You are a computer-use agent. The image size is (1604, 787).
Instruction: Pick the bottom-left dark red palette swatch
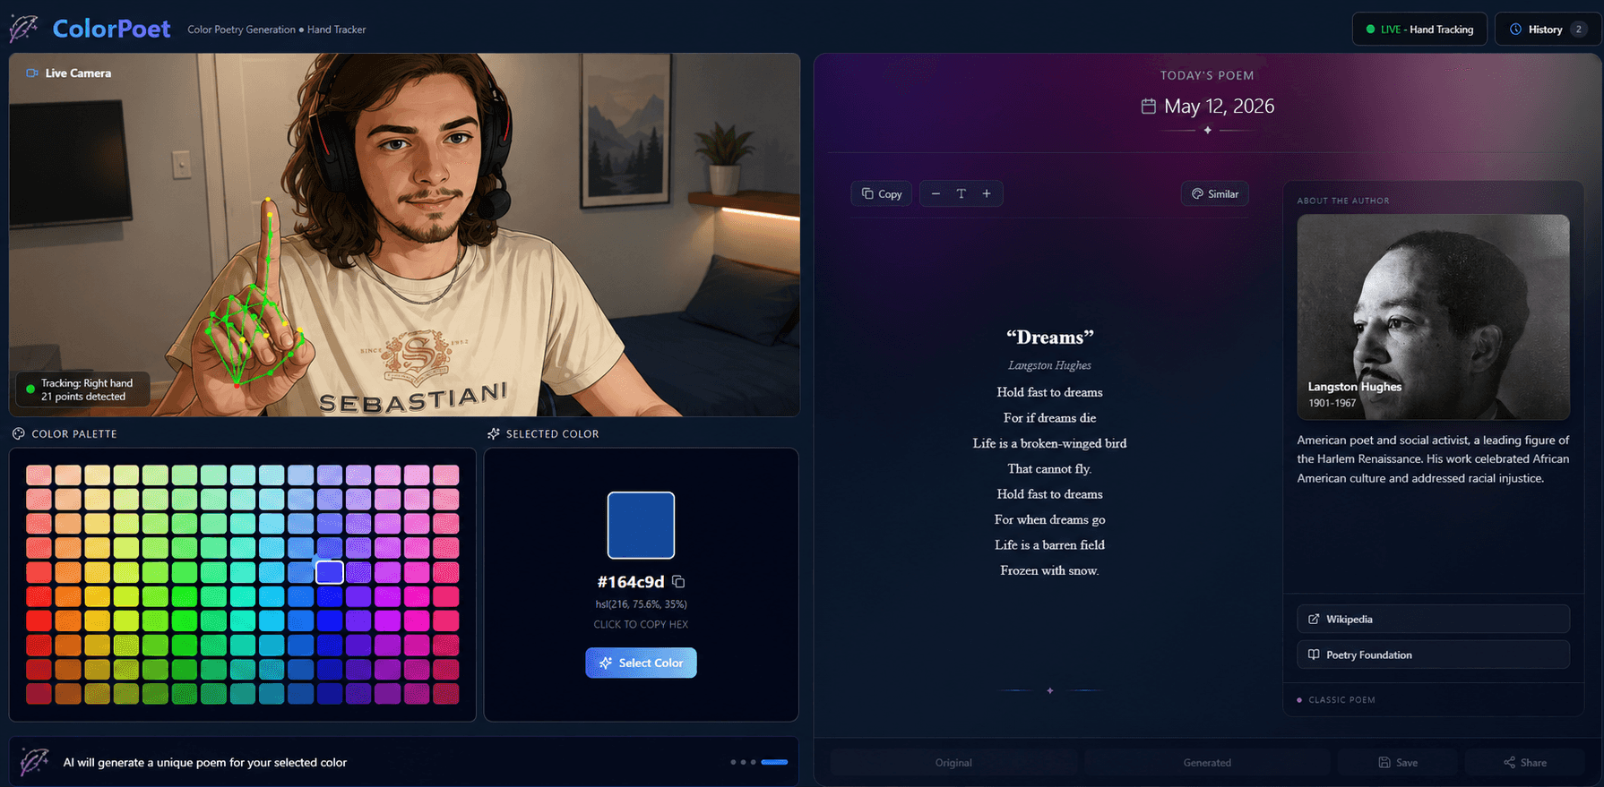[39, 693]
